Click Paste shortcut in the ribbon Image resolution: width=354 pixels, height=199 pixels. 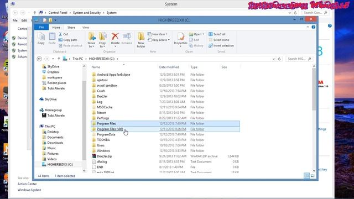70,45
